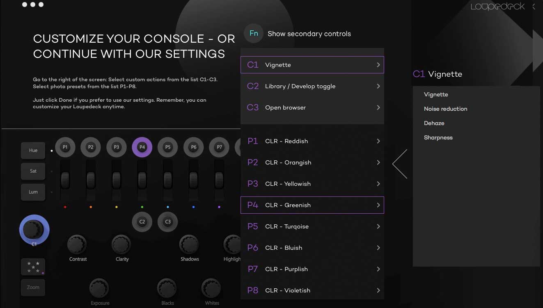Click the Zoom button on console

pyautogui.click(x=33, y=287)
